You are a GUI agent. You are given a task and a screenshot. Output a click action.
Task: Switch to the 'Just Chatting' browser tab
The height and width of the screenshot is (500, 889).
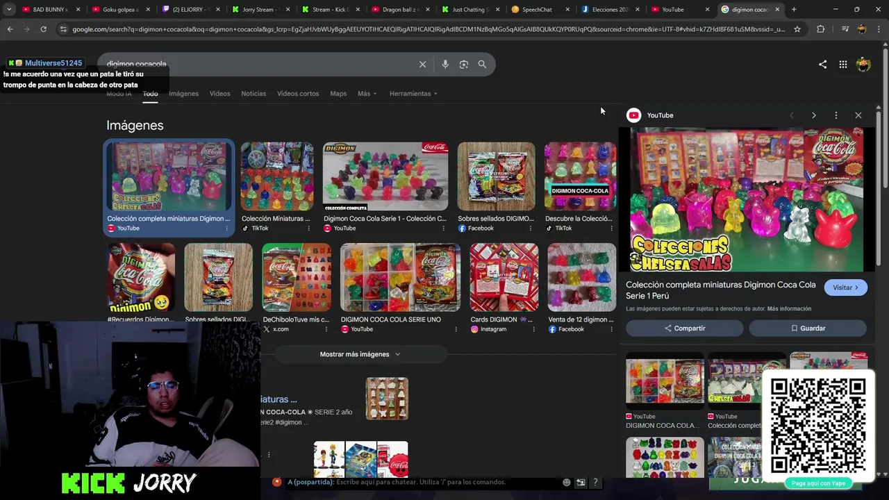point(471,10)
